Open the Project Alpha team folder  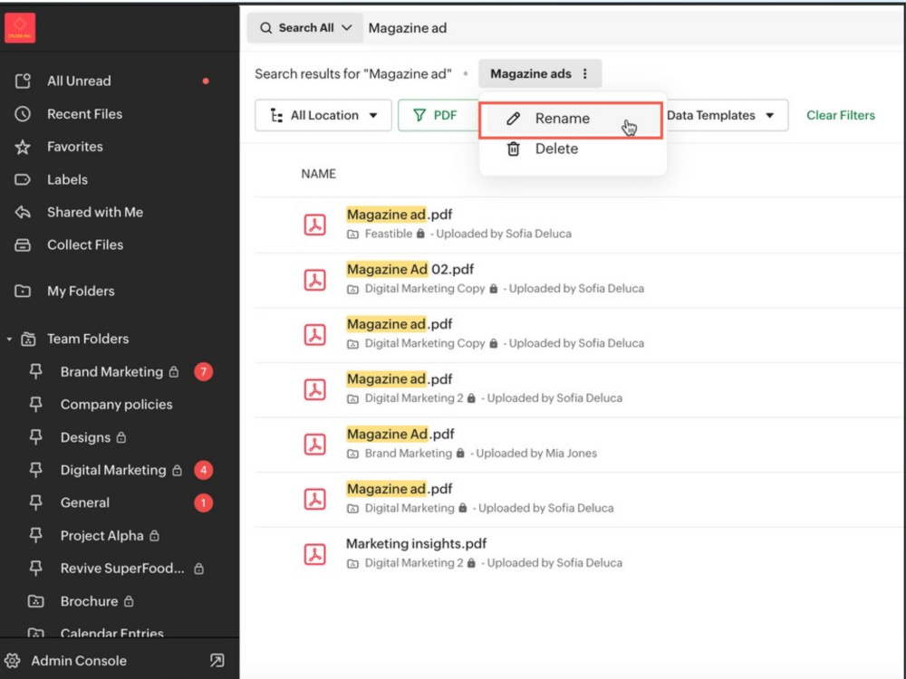click(x=101, y=536)
